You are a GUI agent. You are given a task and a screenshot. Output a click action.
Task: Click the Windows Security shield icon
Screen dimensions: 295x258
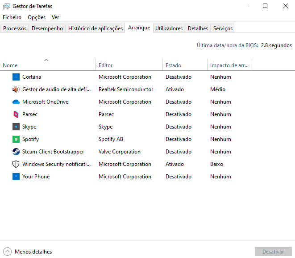point(16,164)
